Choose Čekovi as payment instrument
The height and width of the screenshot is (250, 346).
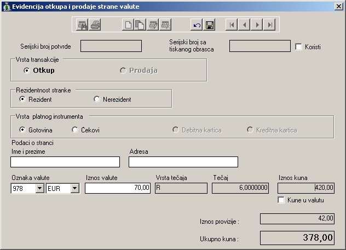(x=75, y=130)
